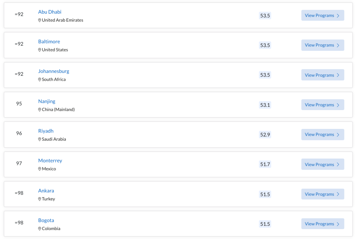The height and width of the screenshot is (239, 357).
Task: Open the Nanjing city page
Action: [x=47, y=101]
